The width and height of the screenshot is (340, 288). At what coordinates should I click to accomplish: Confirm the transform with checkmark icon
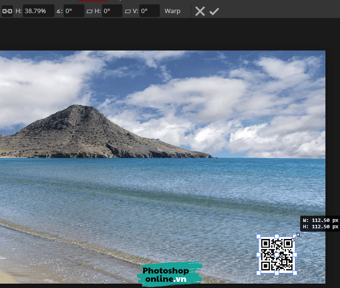[x=214, y=11]
